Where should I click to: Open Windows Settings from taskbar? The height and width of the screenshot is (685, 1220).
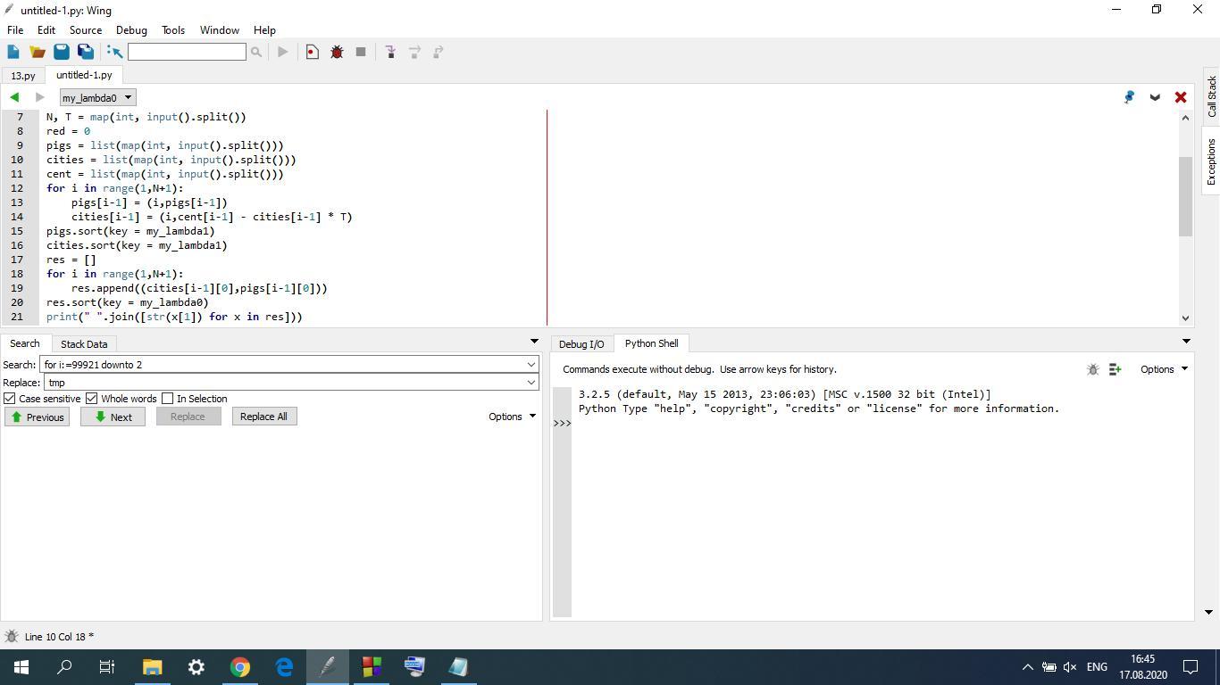(x=196, y=667)
